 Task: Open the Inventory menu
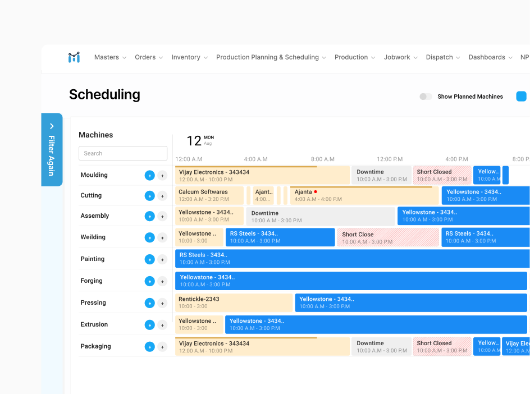tap(190, 57)
